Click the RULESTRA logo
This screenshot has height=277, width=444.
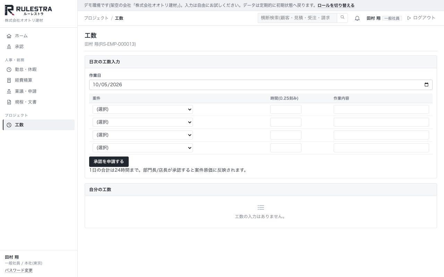tap(28, 10)
